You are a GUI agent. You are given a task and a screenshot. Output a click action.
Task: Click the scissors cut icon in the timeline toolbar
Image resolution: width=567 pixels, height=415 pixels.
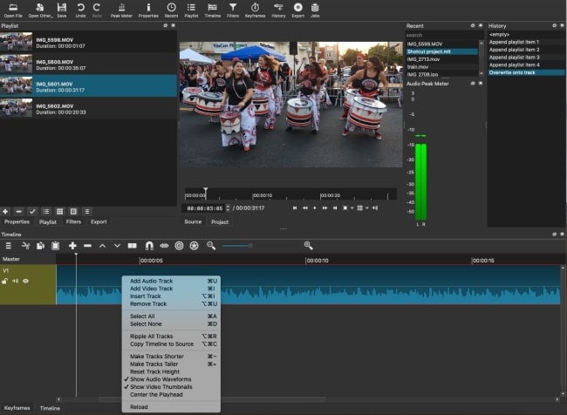click(26, 246)
